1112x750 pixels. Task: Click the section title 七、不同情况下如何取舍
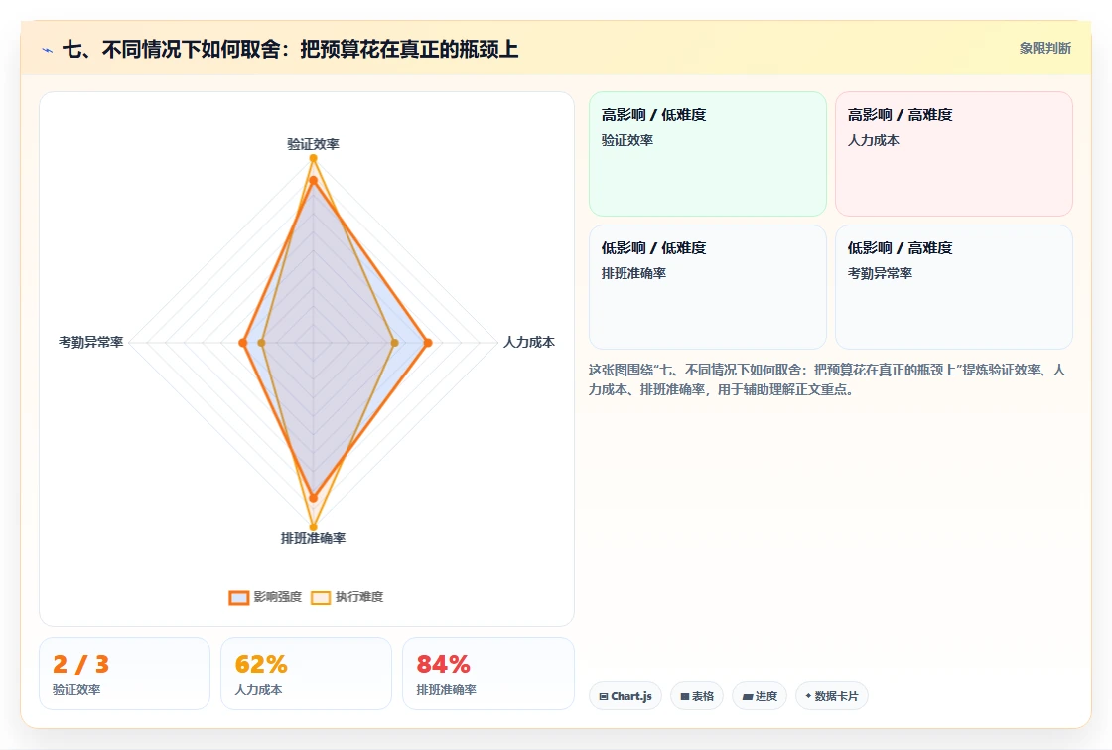(290, 49)
